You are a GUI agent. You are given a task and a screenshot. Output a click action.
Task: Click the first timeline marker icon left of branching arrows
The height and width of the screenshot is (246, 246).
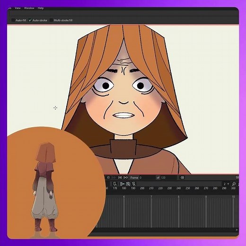[x=115, y=184]
